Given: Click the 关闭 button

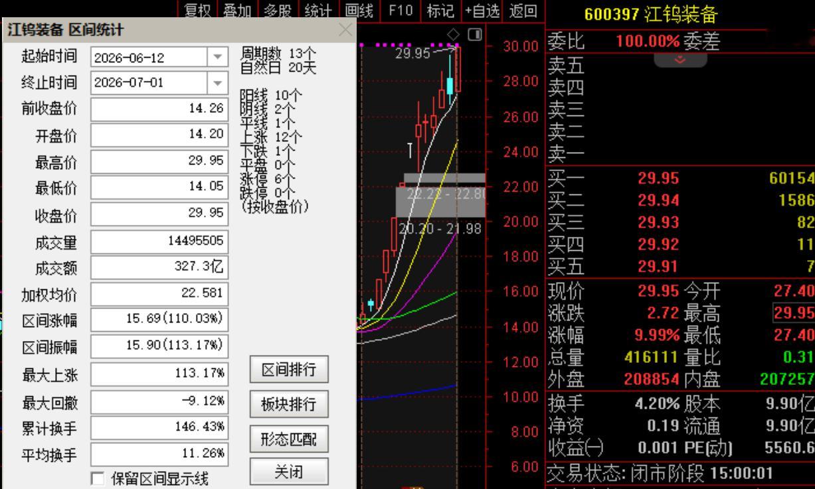Looking at the screenshot, I should point(289,472).
